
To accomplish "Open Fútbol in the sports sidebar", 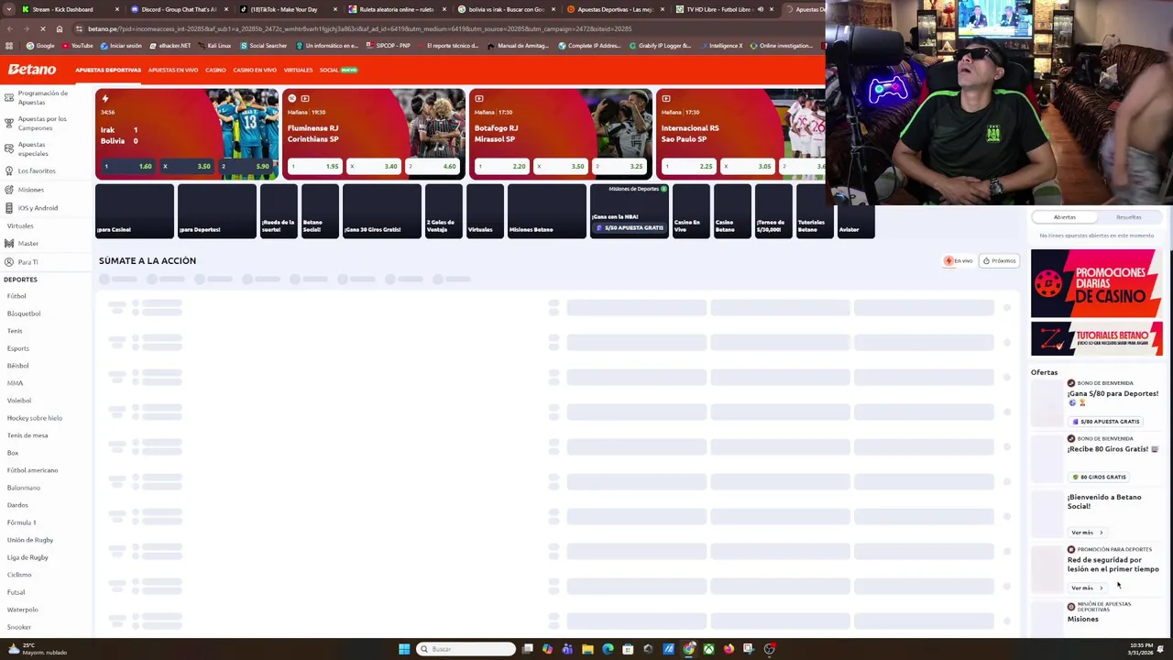I will 17,296.
